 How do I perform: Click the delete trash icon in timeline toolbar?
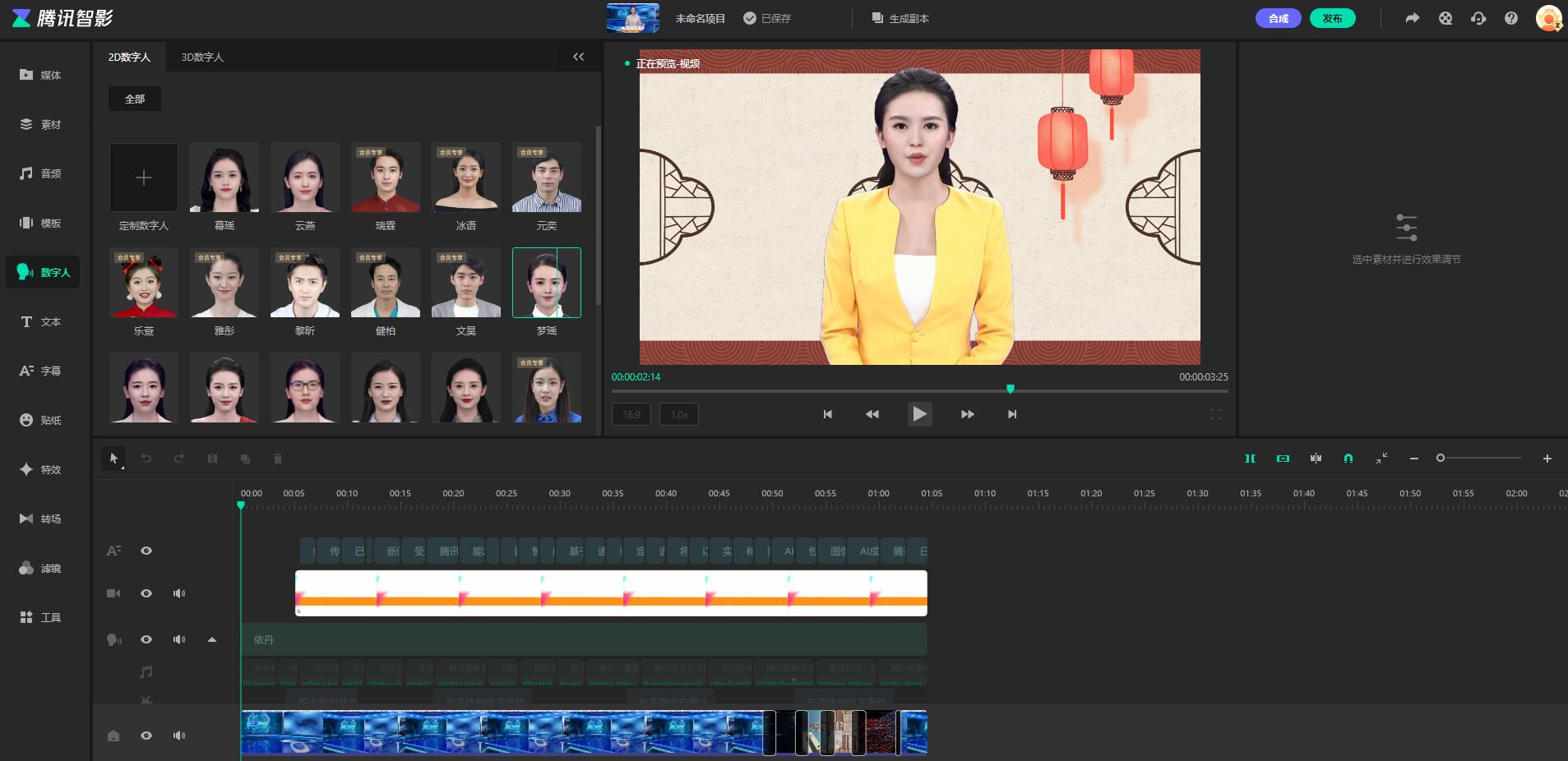pos(278,459)
